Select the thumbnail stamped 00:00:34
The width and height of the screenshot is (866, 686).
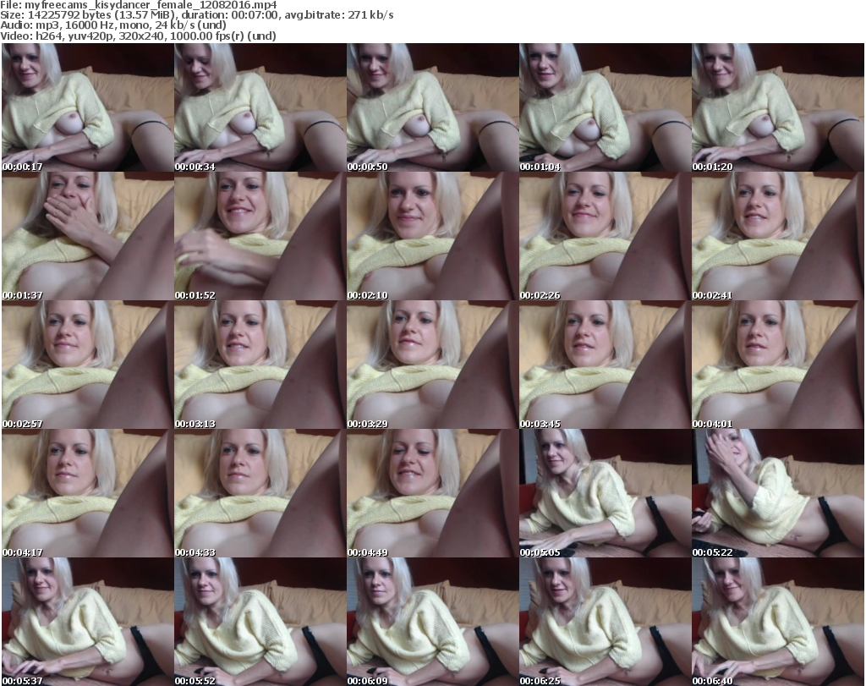coord(260,107)
